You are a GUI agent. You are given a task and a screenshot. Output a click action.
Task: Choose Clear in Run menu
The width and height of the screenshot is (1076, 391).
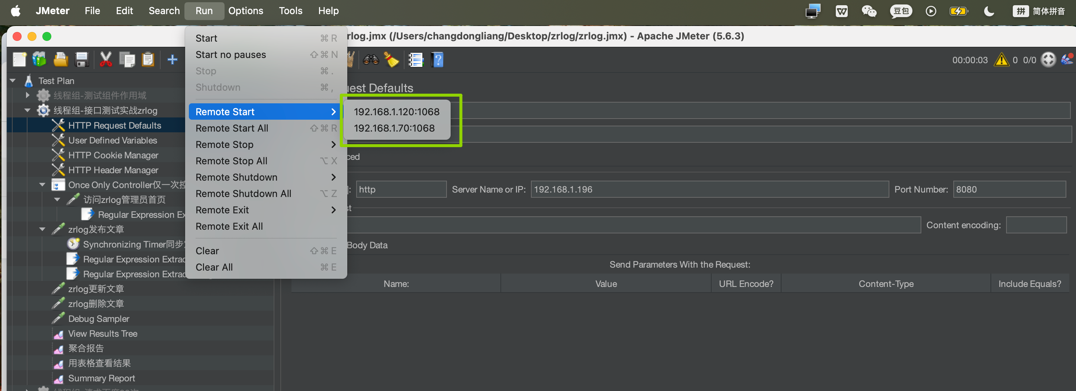[x=266, y=251]
